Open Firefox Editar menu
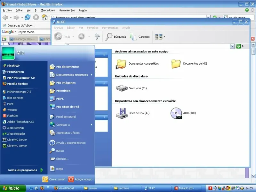 pyautogui.click(x=19, y=10)
